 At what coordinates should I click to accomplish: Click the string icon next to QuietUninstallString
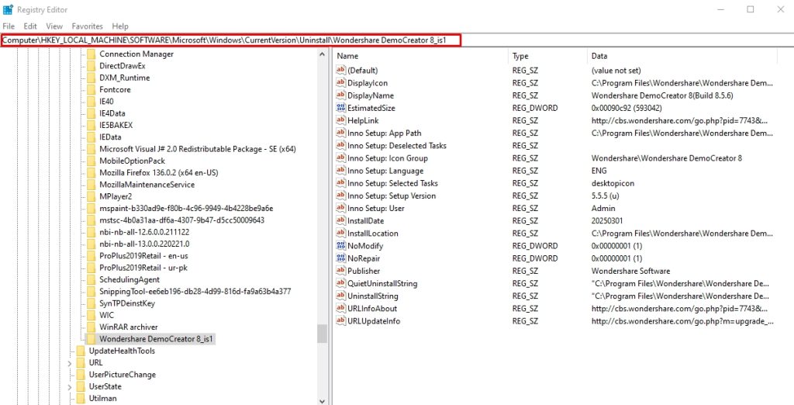pyautogui.click(x=341, y=283)
